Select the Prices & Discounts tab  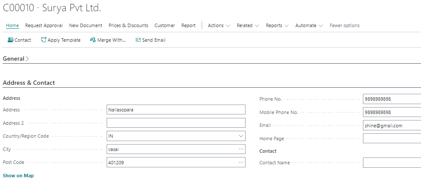click(128, 25)
